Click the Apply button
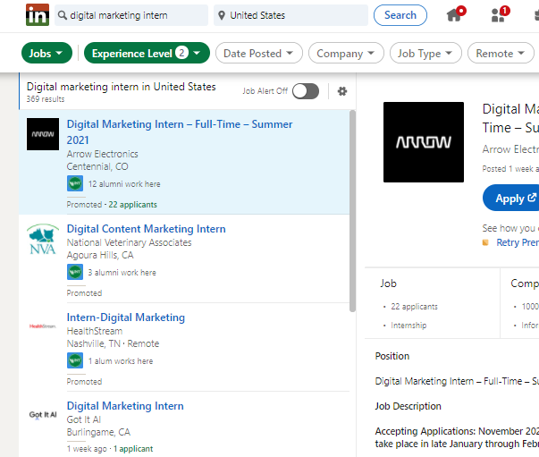Screen dimensions: 539x457 click(511, 198)
